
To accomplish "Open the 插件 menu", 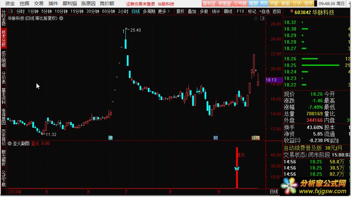I will (53, 3).
